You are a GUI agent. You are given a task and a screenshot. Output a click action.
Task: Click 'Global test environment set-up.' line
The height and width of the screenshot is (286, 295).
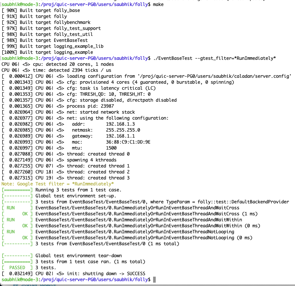pos(76,196)
